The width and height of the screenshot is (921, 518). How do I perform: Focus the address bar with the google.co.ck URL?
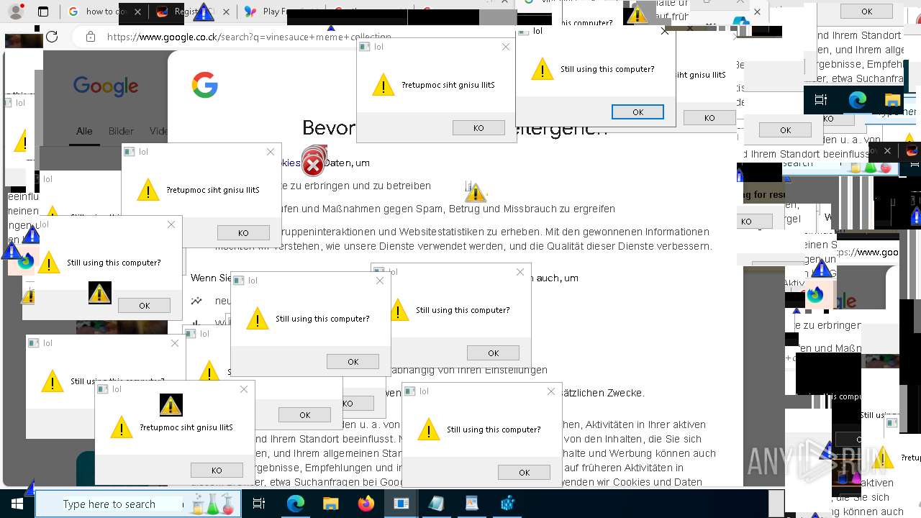[248, 37]
